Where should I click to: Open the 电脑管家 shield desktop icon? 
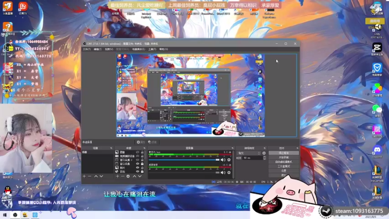click(x=377, y=69)
